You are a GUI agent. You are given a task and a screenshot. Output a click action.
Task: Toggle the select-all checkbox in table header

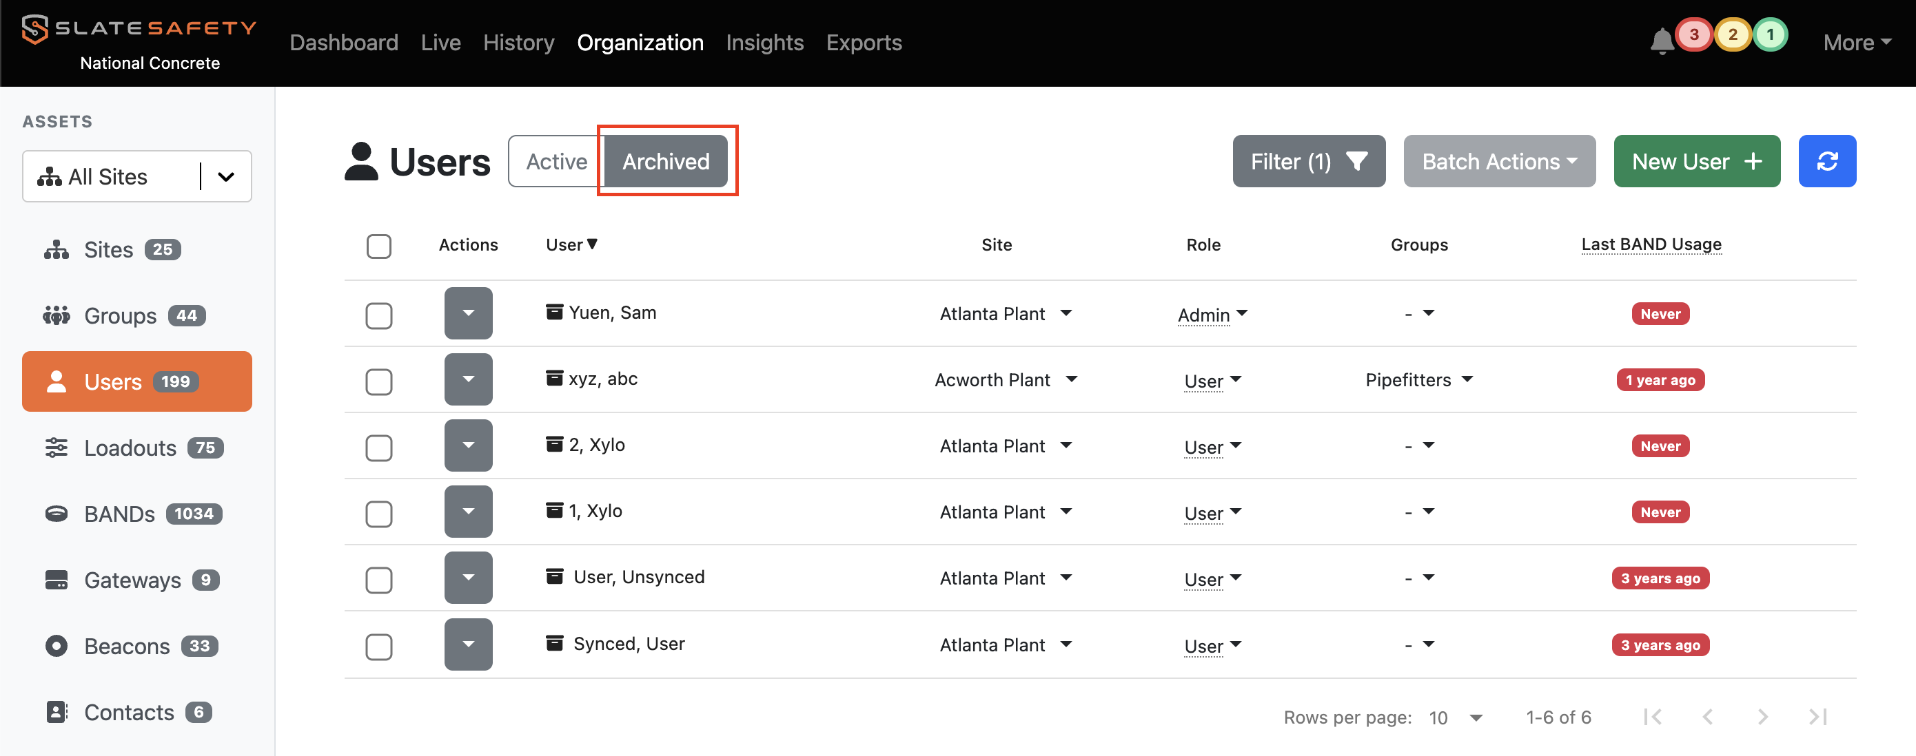point(378,246)
